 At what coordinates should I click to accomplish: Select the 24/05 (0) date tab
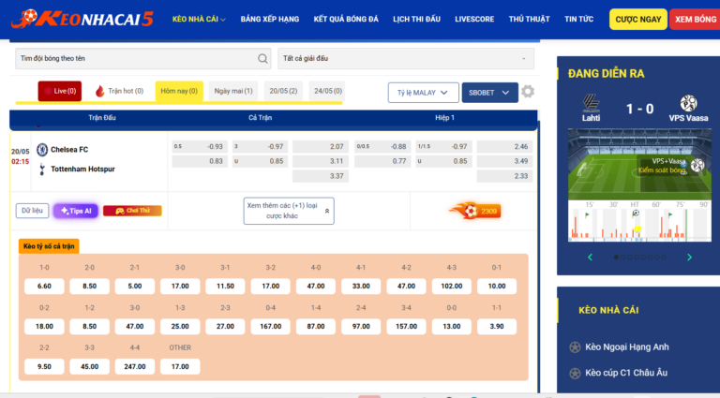pyautogui.click(x=328, y=91)
